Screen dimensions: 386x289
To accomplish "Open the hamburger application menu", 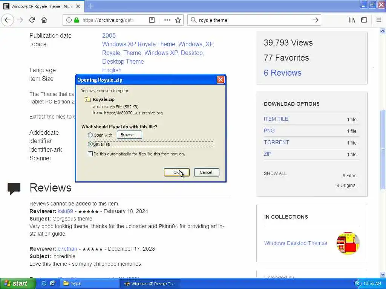I will click(379, 20).
